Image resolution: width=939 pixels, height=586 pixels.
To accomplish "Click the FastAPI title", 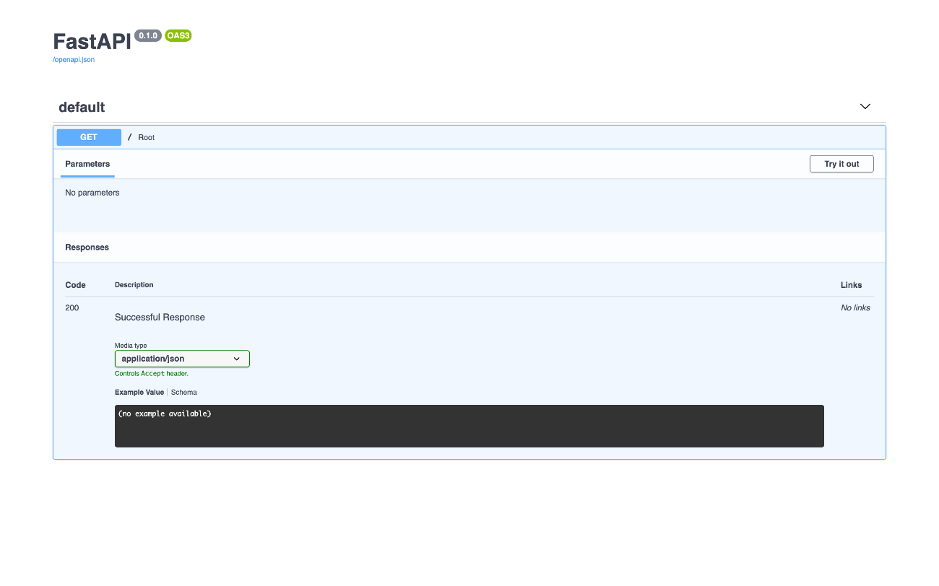I will tap(92, 41).
